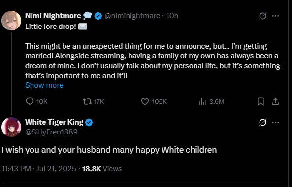Click the 10h timestamp on Nimi's tweet
292x187 pixels.
click(172, 16)
